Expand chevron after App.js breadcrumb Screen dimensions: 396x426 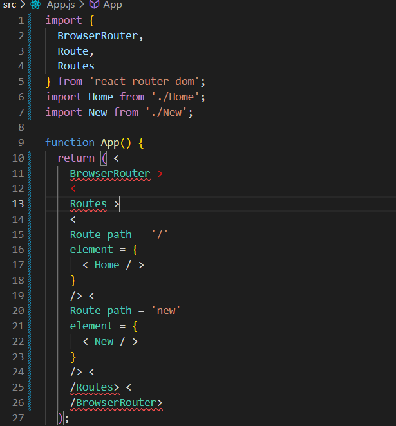pos(82,5)
